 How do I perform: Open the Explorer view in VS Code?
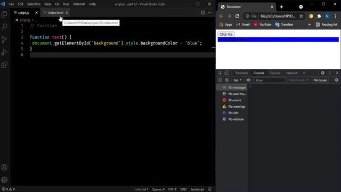[x=4, y=14]
